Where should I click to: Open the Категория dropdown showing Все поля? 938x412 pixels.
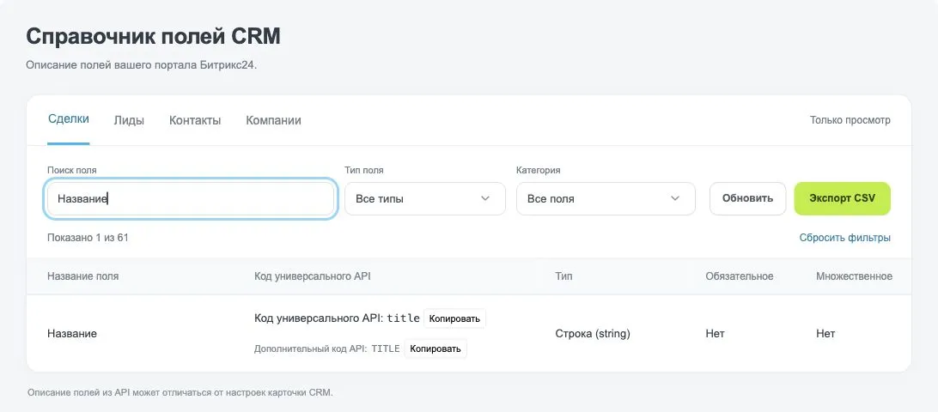(606, 198)
